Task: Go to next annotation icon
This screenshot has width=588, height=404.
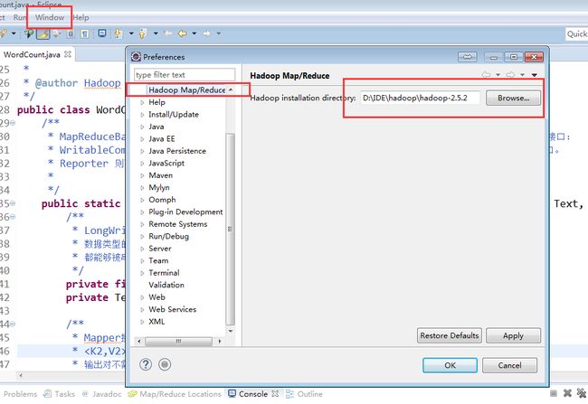Action: pyautogui.click(x=119, y=33)
